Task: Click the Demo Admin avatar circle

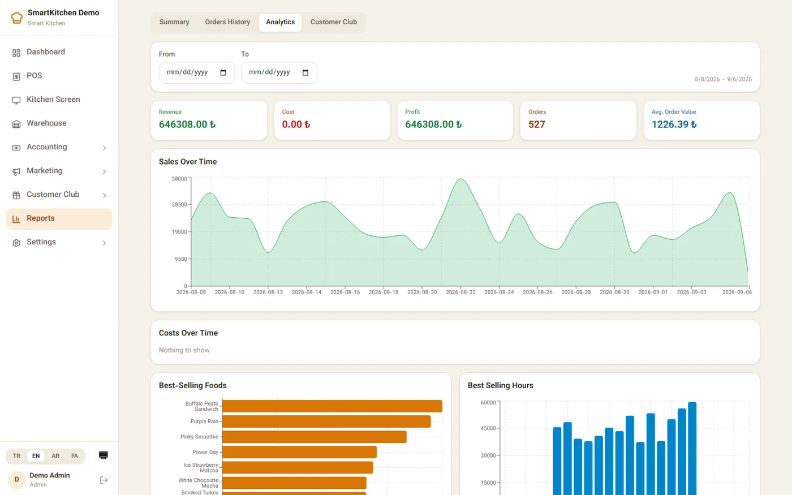Action: pos(16,479)
